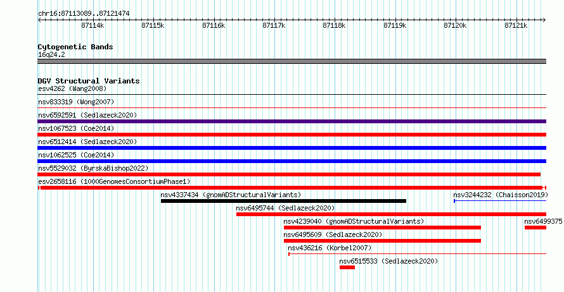This screenshot has height=292, width=564.
Task: Click the 87114k ruler tick label
Action: 93,25
